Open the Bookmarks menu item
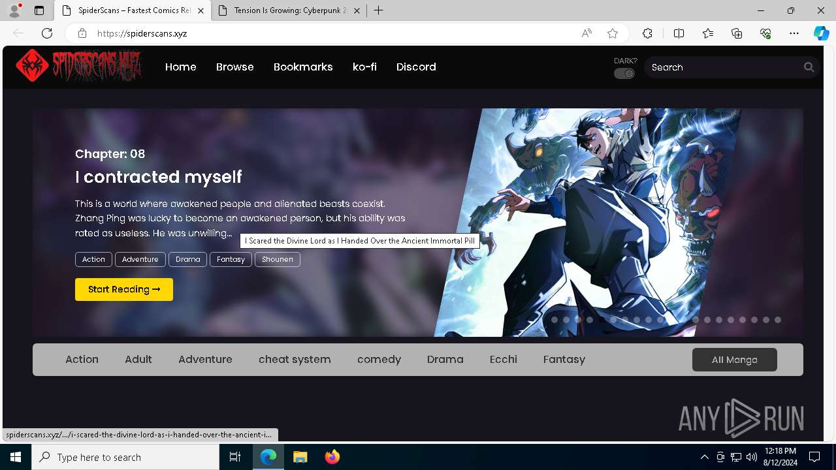This screenshot has width=836, height=470. [x=303, y=67]
